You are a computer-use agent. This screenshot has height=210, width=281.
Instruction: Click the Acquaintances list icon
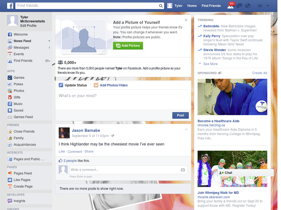coord(10,145)
